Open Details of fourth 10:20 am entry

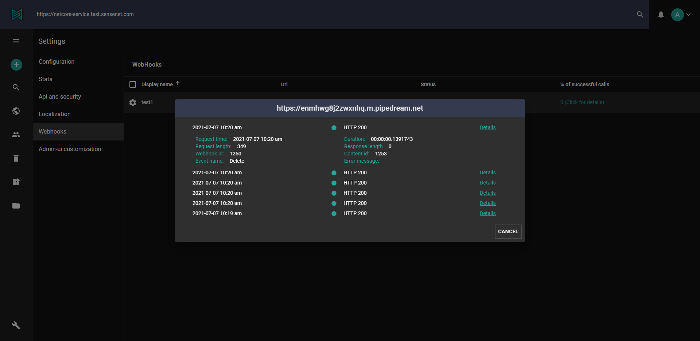tap(487, 193)
